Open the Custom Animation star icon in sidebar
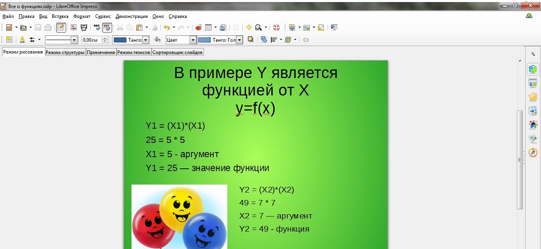541x249 pixels. coord(533,97)
